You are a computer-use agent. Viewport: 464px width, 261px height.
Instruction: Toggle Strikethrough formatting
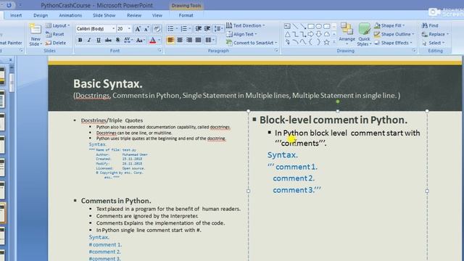[x=108, y=41]
